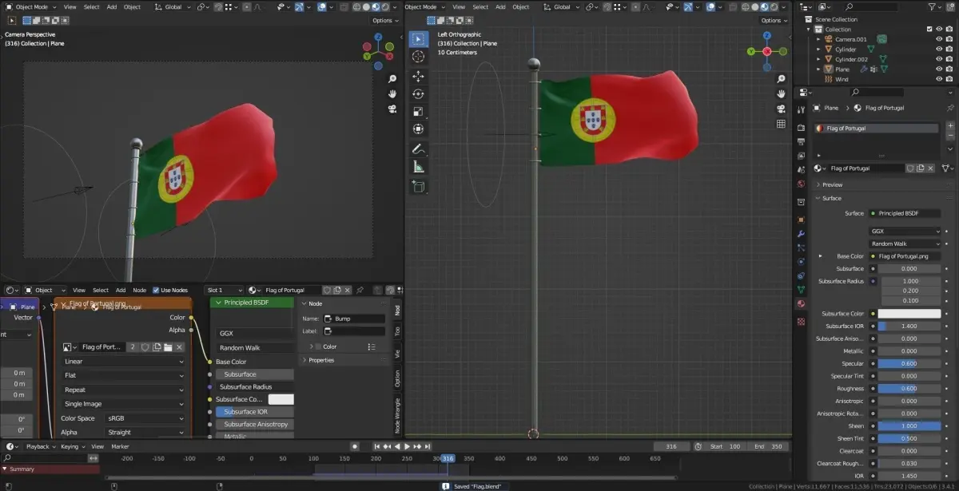Play animation in timeline

pyautogui.click(x=407, y=446)
